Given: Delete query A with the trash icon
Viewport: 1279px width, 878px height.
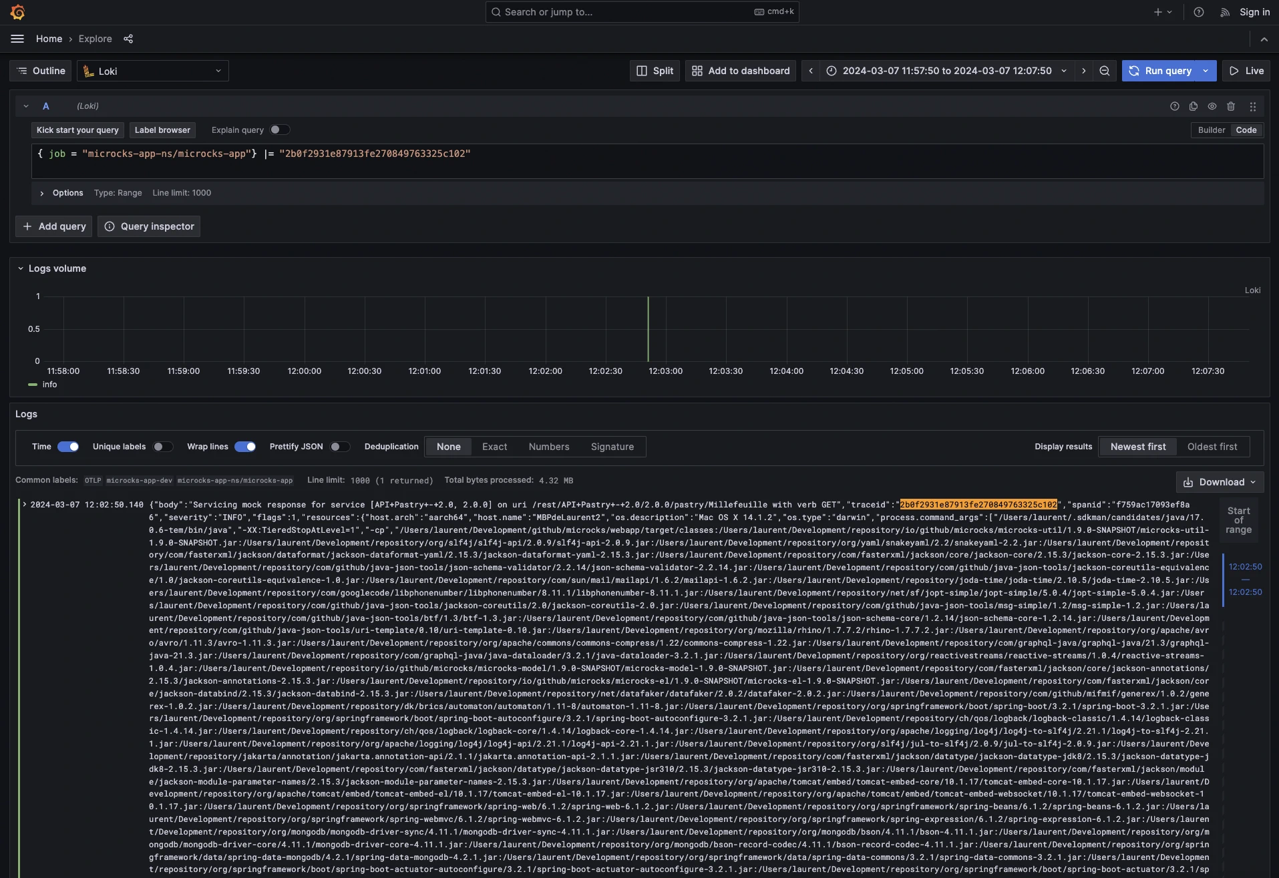Looking at the screenshot, I should [x=1231, y=106].
